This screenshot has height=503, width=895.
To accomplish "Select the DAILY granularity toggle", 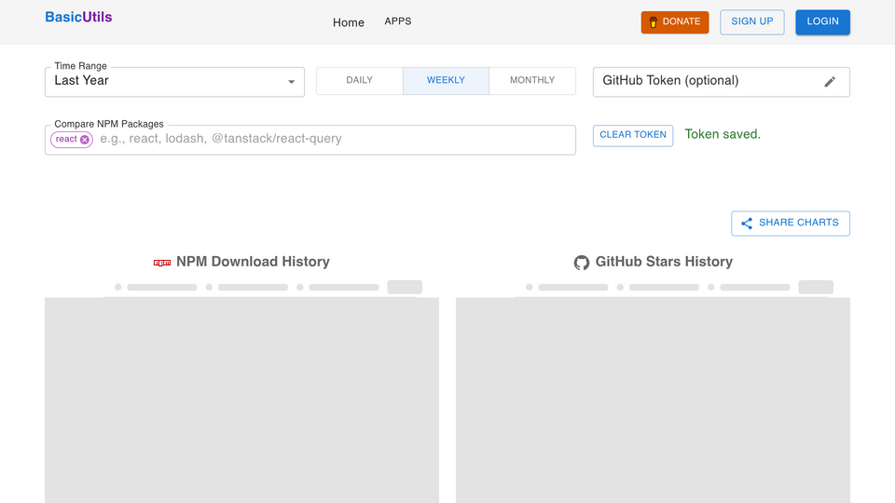I will click(x=360, y=80).
